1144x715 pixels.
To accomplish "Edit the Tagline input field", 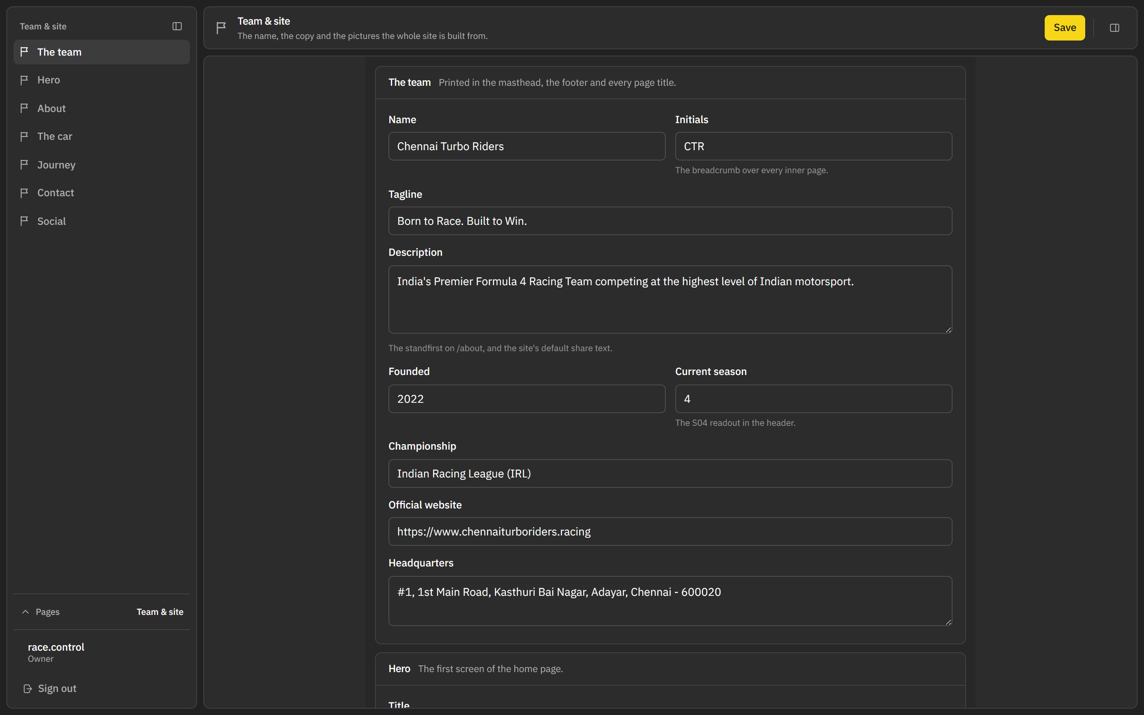I will coord(670,221).
